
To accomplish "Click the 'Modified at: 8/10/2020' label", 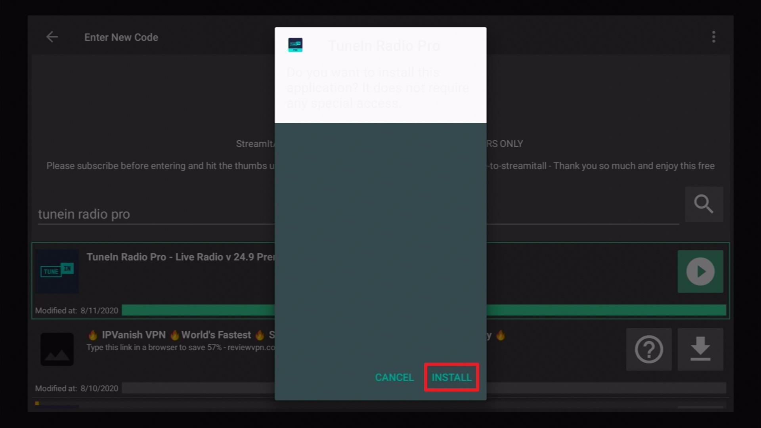I will coord(76,388).
